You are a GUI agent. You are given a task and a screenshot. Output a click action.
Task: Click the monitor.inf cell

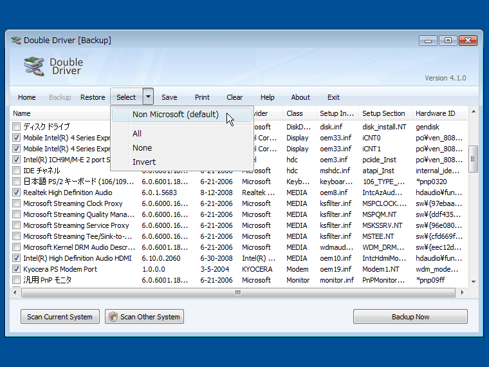coord(337,280)
